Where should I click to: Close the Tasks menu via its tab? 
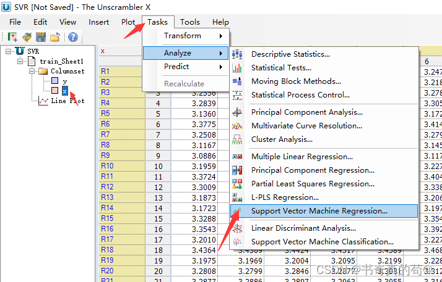point(158,22)
